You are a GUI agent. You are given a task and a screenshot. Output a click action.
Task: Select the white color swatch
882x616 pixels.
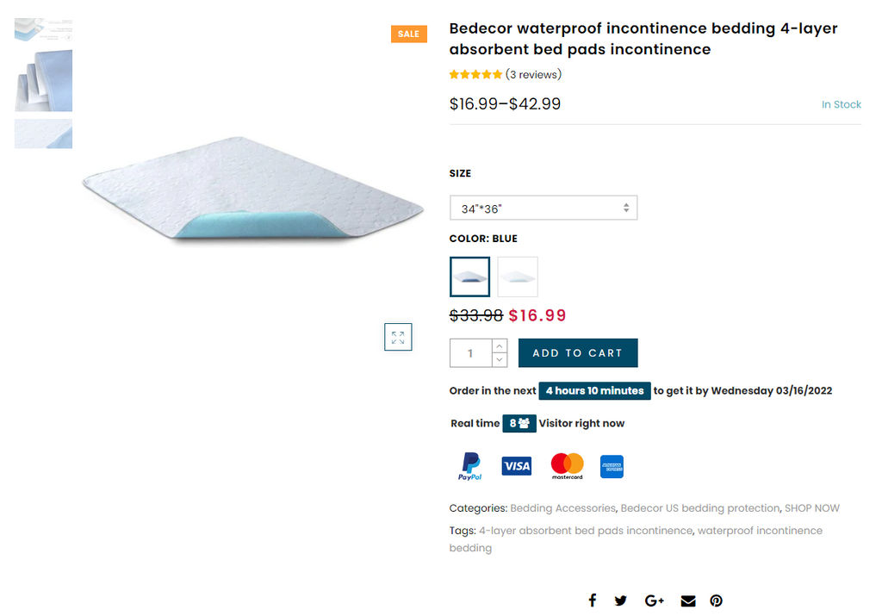click(x=518, y=277)
